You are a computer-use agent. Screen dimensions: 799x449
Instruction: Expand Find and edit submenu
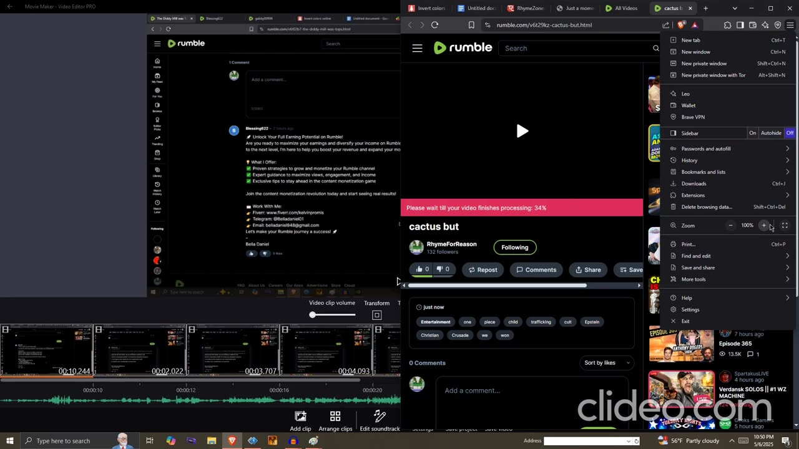click(728, 256)
